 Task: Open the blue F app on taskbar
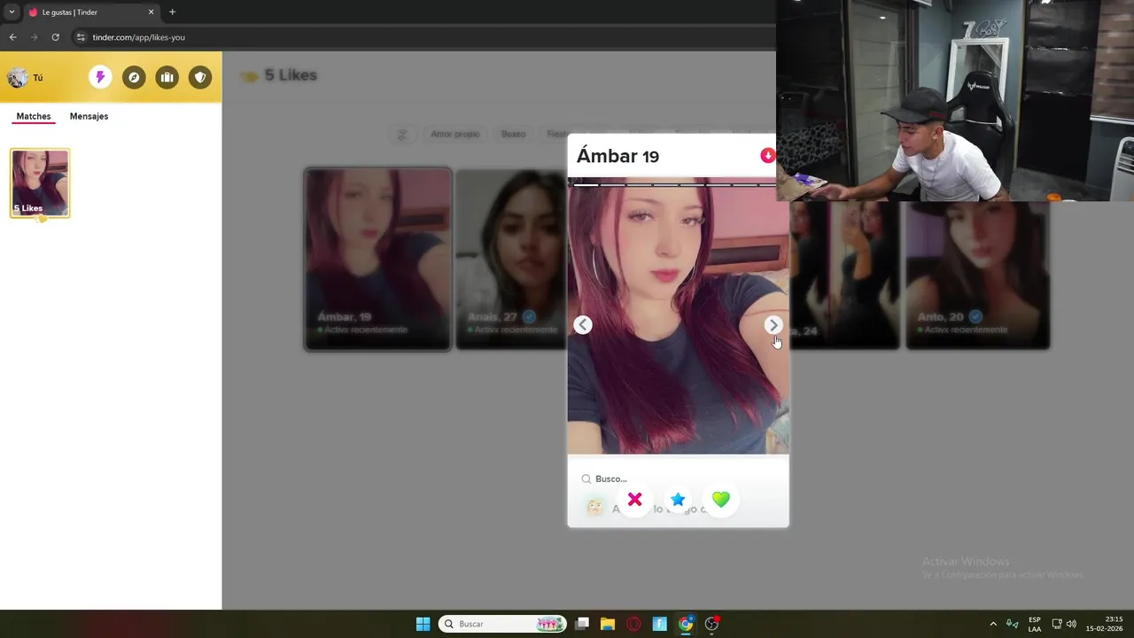coord(659,624)
